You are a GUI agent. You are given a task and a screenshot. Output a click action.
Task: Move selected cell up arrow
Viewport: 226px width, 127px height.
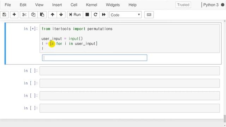pyautogui.click(x=53, y=14)
